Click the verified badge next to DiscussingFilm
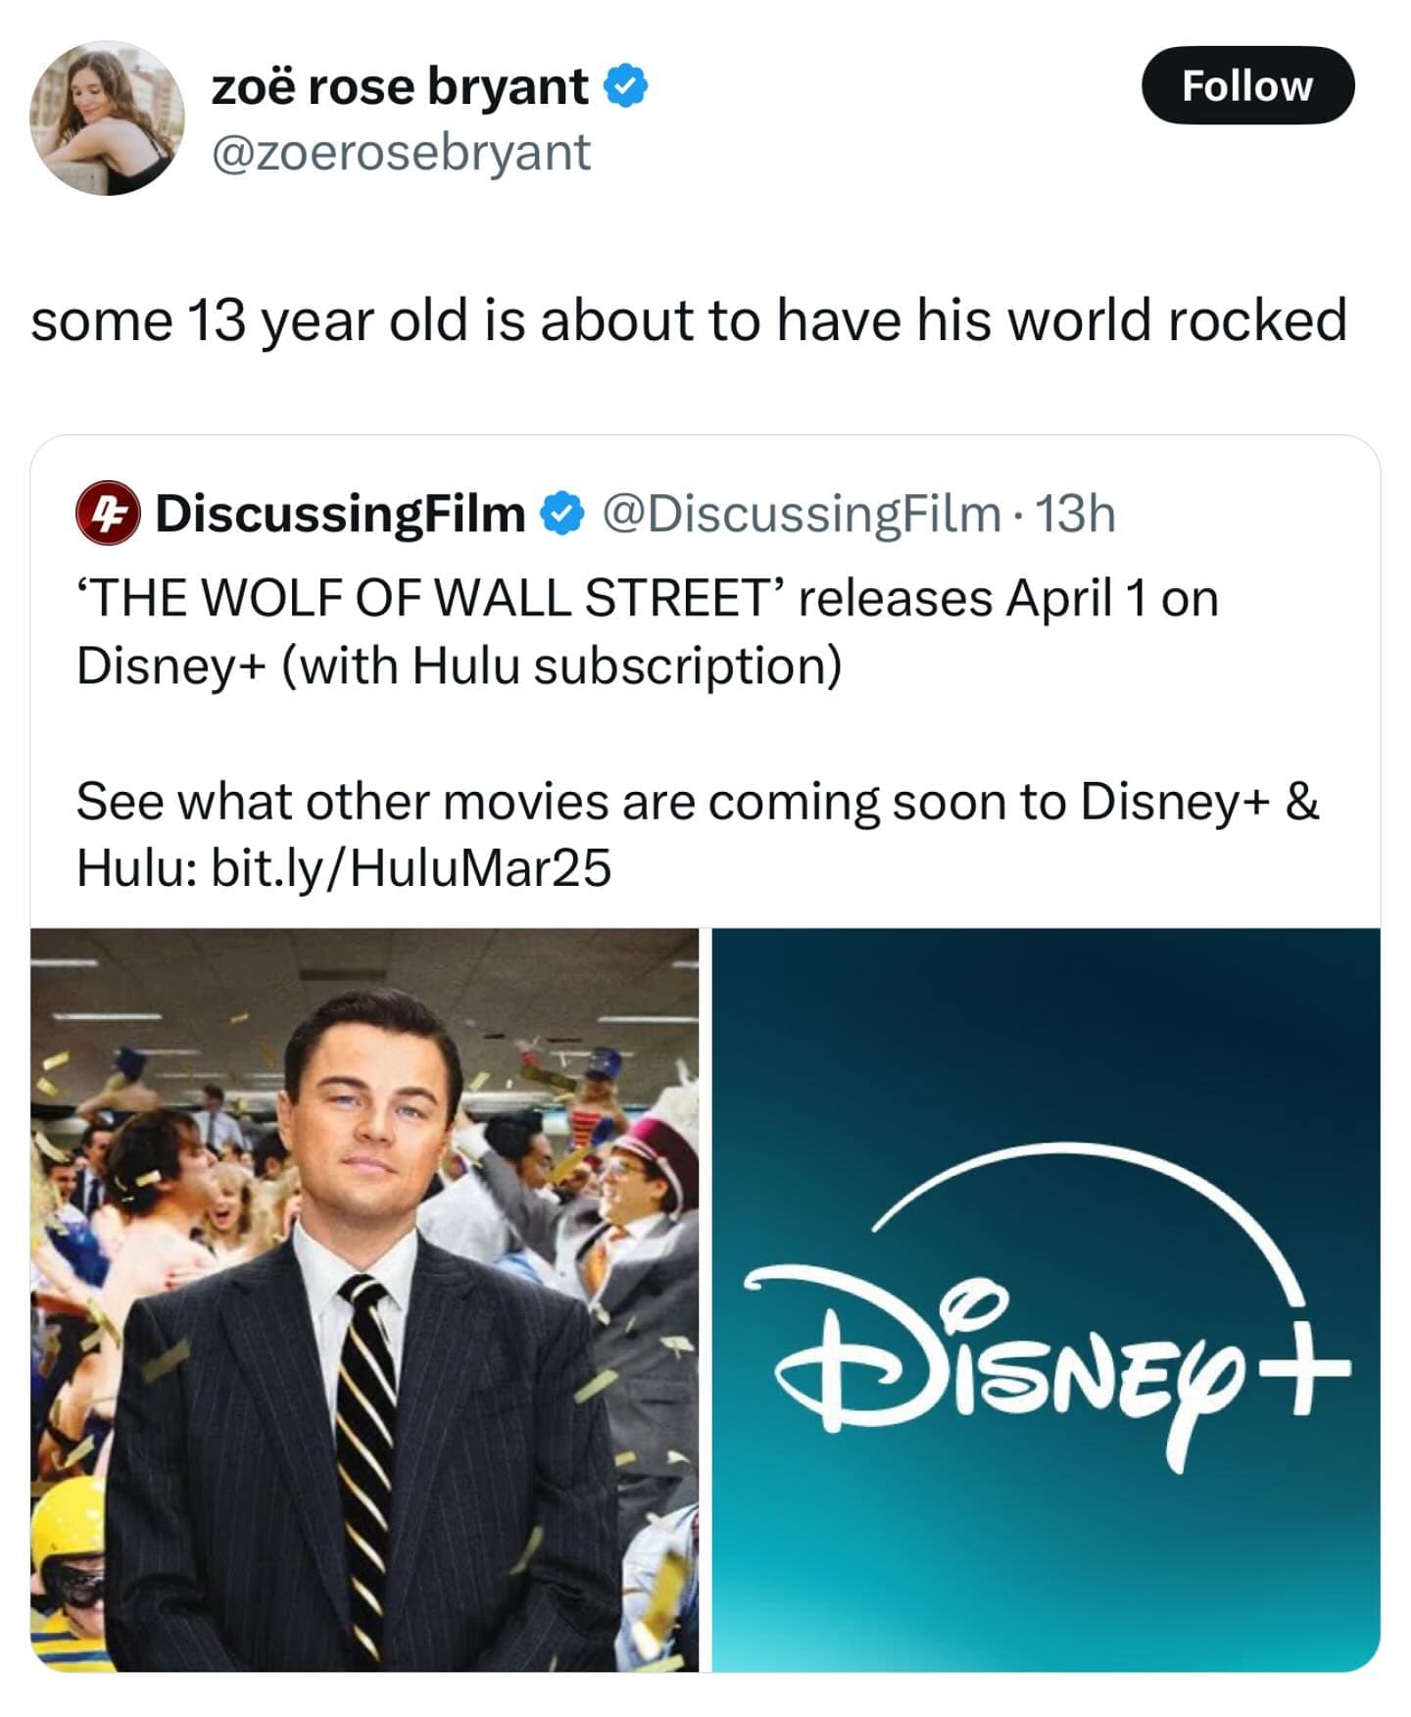 point(563,514)
